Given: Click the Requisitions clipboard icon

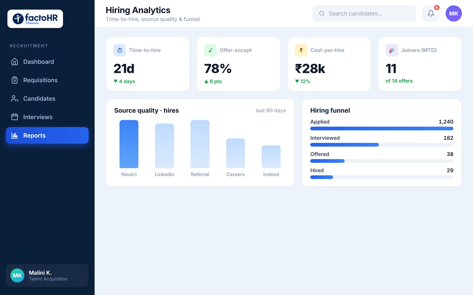Looking at the screenshot, I should click(x=15, y=80).
